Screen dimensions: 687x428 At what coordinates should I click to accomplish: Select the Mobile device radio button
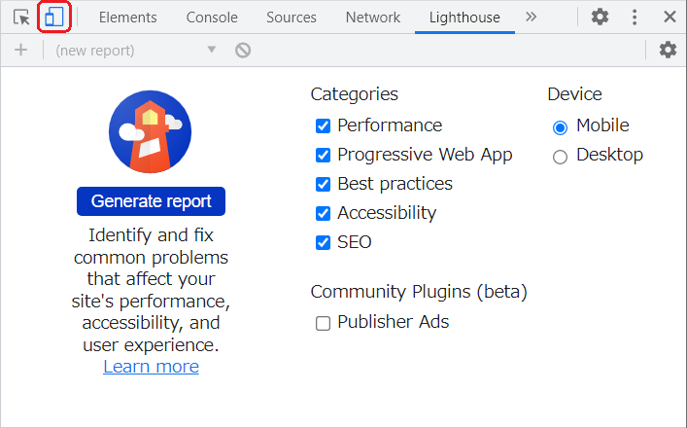(x=560, y=127)
